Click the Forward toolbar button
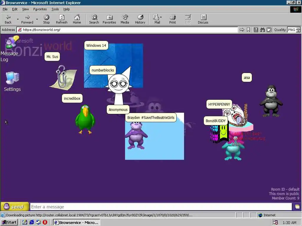This screenshot has width=302, height=226. (x=27, y=19)
